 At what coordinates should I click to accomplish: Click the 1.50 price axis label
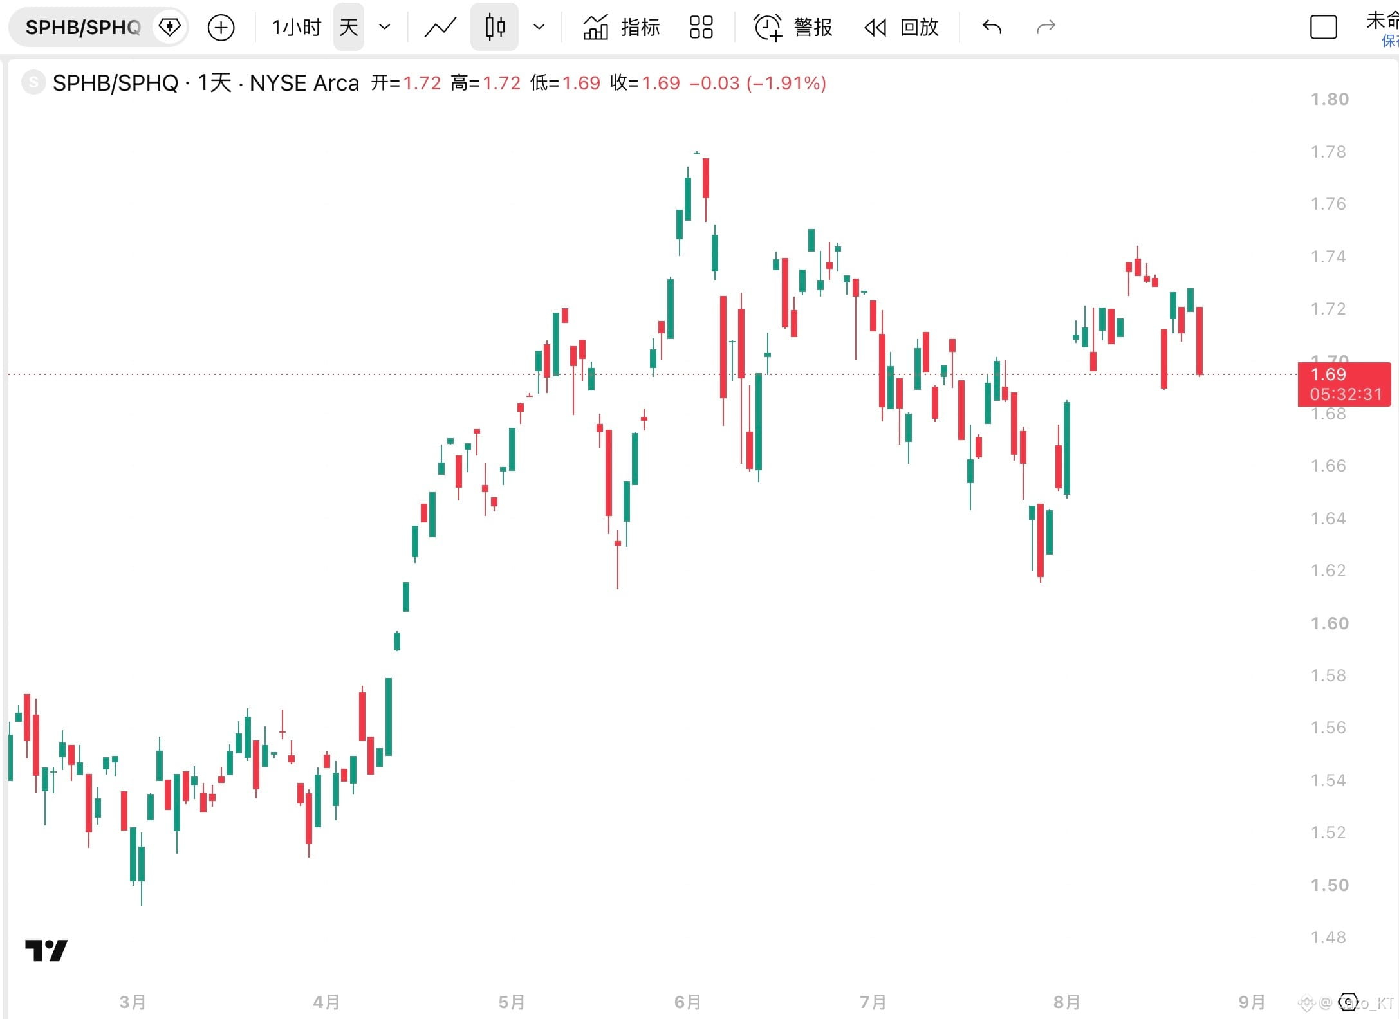coord(1330,885)
